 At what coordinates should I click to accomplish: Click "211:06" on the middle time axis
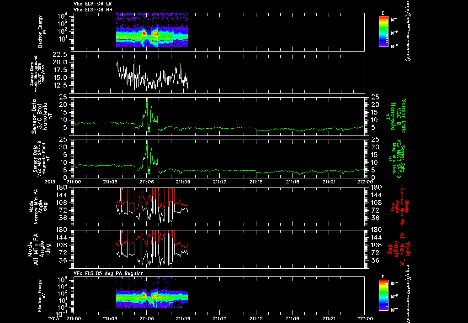click(x=147, y=182)
